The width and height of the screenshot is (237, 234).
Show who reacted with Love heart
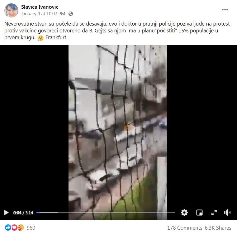[14, 227]
